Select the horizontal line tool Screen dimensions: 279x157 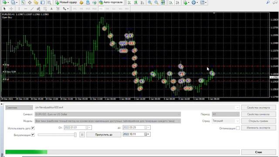click(x=26, y=9)
